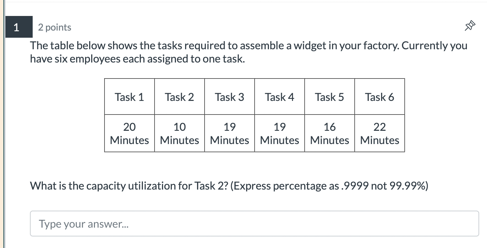The height and width of the screenshot is (248, 487).
Task: Click the 2 points label
Action: [x=54, y=27]
